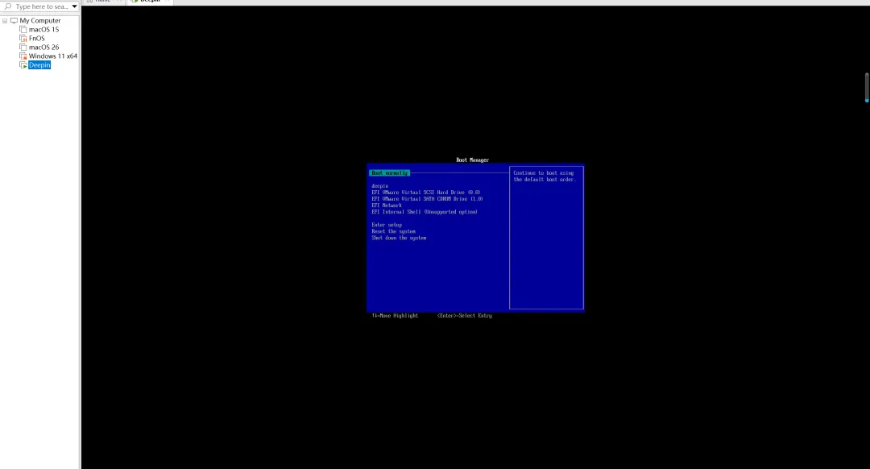
Task: Select EFI VMware Virtual SATA CDROM Drive
Action: pyautogui.click(x=427, y=199)
